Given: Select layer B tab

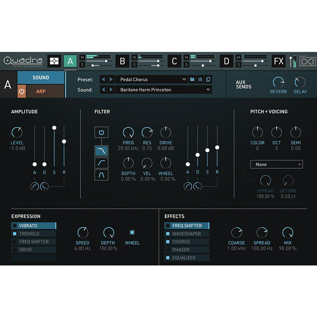Looking at the screenshot, I should pos(122,61).
